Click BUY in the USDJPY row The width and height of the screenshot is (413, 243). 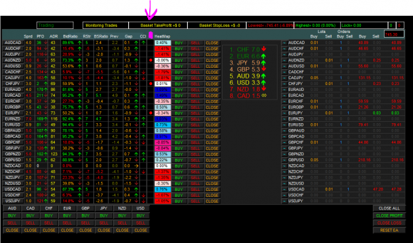[179, 202]
